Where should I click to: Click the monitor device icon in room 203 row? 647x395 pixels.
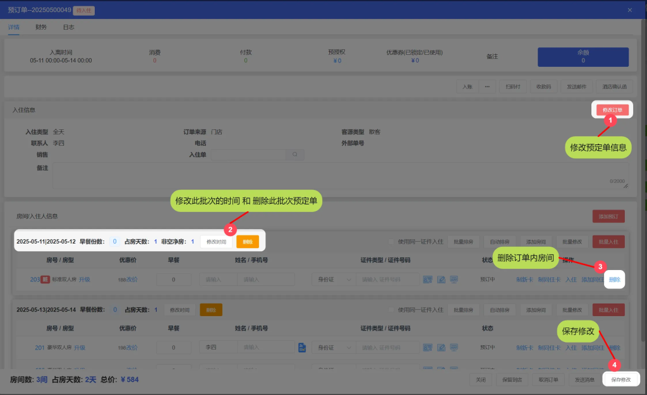tap(454, 280)
